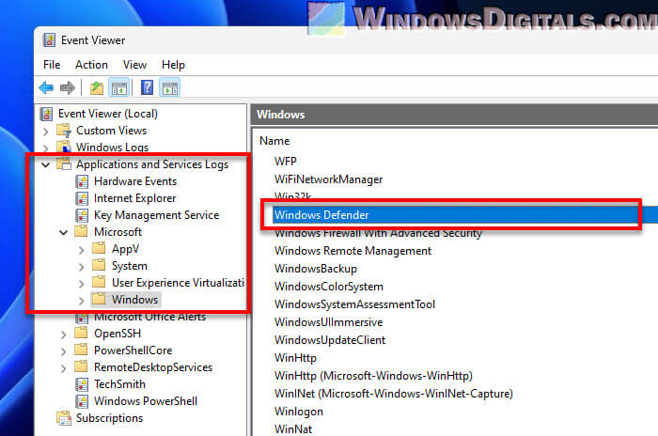Click the OpenSSH folder icon
The height and width of the screenshot is (436, 658).
point(81,334)
